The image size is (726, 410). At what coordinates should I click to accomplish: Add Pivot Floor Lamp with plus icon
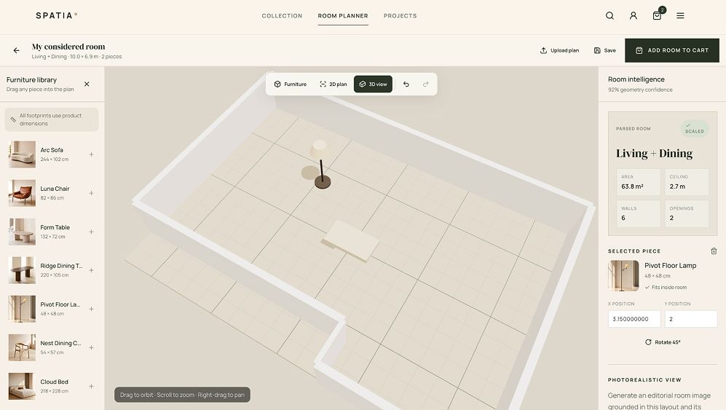[91, 309]
